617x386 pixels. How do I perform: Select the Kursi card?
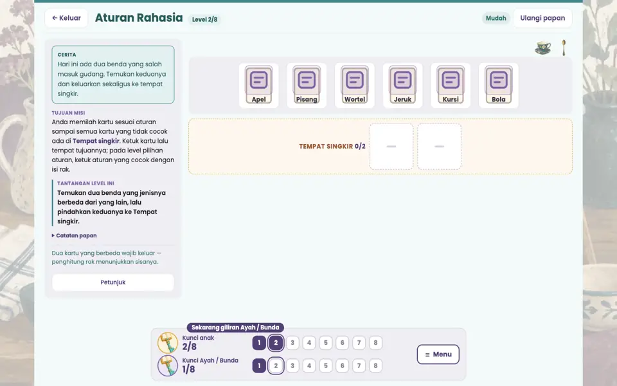tap(451, 85)
